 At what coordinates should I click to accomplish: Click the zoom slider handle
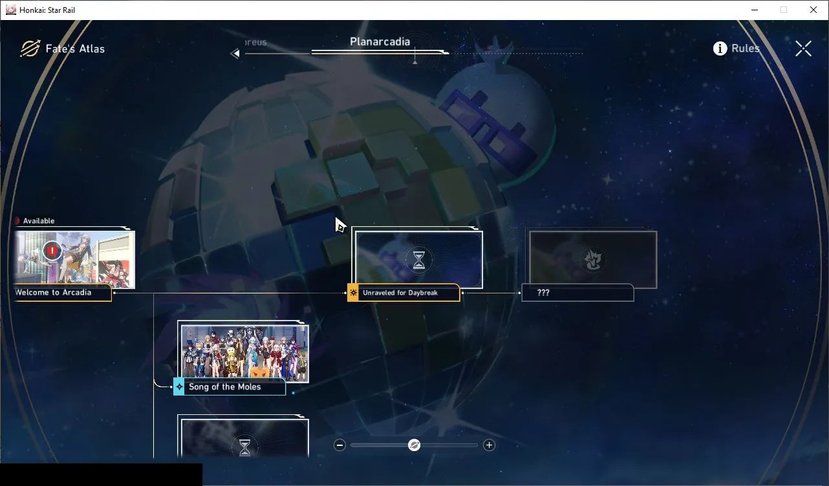414,445
